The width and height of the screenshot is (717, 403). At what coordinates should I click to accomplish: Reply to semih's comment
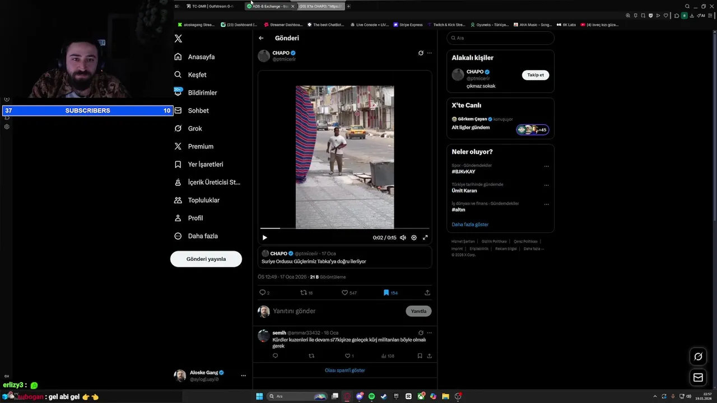[275, 356]
